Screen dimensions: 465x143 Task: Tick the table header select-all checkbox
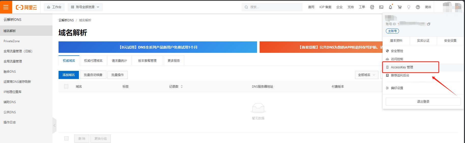66,86
